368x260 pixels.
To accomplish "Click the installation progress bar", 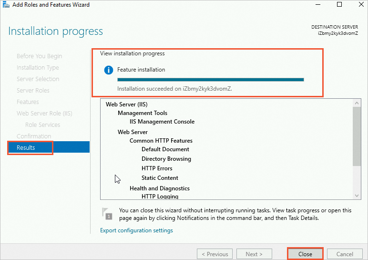I will (211, 80).
